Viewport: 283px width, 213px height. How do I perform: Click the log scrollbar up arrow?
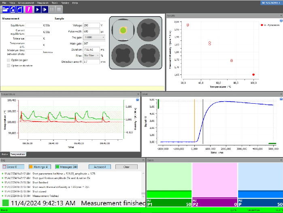143,173
